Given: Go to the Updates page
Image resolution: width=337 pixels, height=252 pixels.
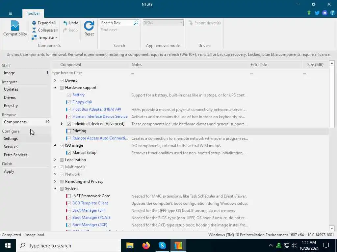Looking at the screenshot, I should 26,89.
